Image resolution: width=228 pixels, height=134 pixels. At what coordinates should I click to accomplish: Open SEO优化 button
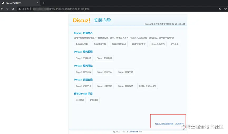pos(174,44)
